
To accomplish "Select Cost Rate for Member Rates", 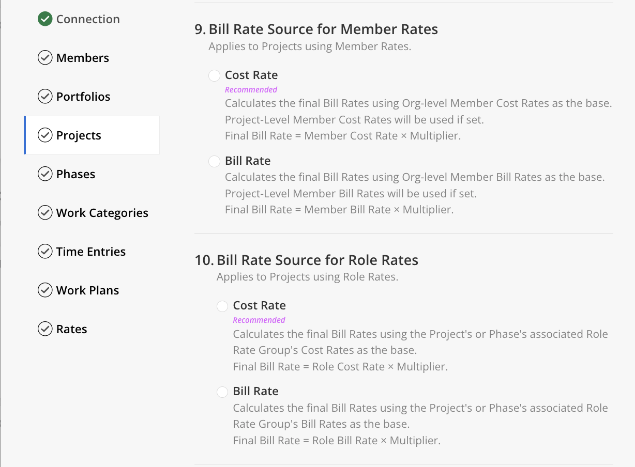I will [214, 75].
